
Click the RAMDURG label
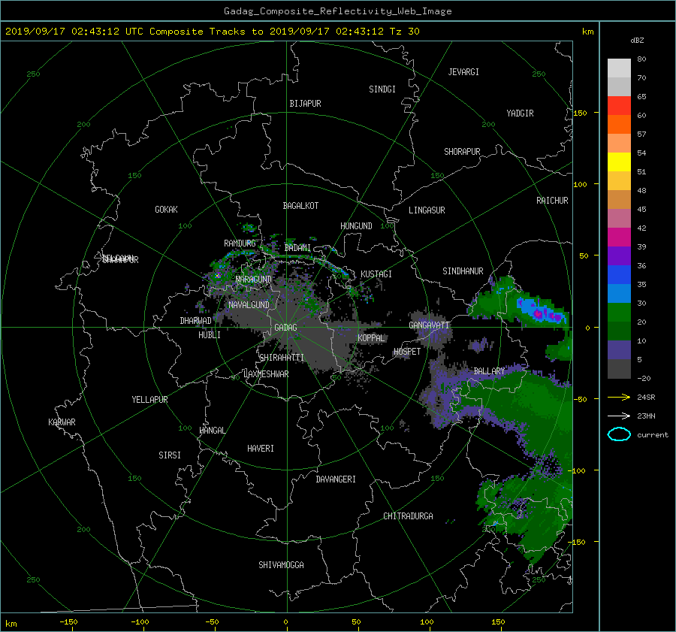click(240, 243)
